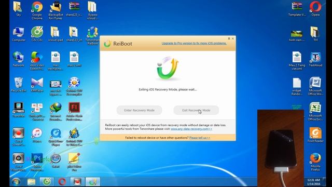332x187 pixels.
Task: Select the Cốc Cốc browser shortcut
Action: [x=37, y=34]
